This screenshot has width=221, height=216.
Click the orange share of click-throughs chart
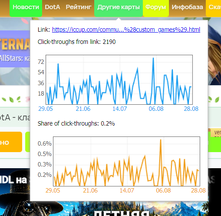tap(126, 161)
